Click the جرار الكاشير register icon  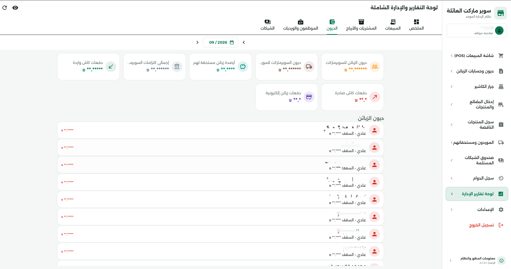pyautogui.click(x=501, y=87)
